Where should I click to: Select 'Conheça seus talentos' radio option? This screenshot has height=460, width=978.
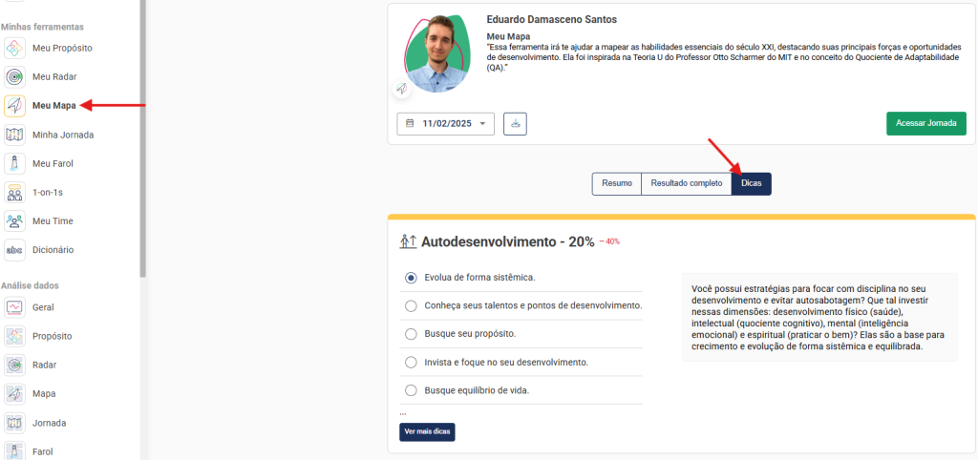[x=411, y=305]
